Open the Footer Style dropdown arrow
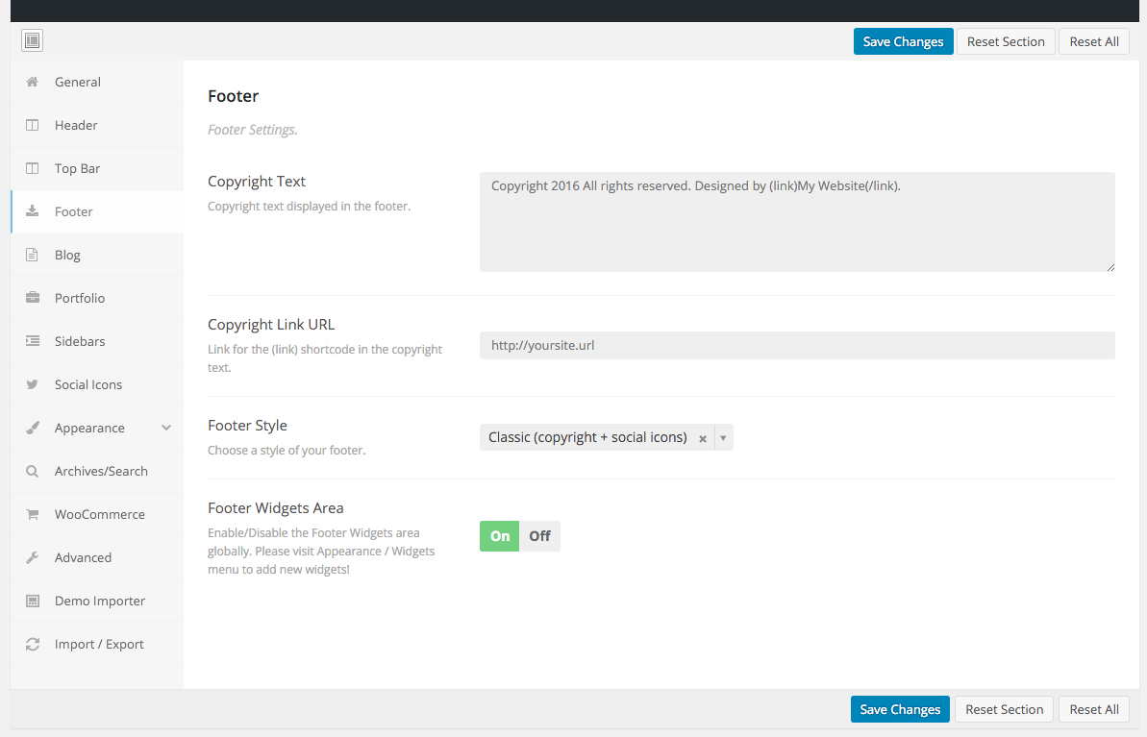This screenshot has height=737, width=1147. pyautogui.click(x=723, y=438)
